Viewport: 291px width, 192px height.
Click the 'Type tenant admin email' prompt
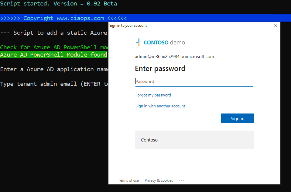(x=54, y=84)
